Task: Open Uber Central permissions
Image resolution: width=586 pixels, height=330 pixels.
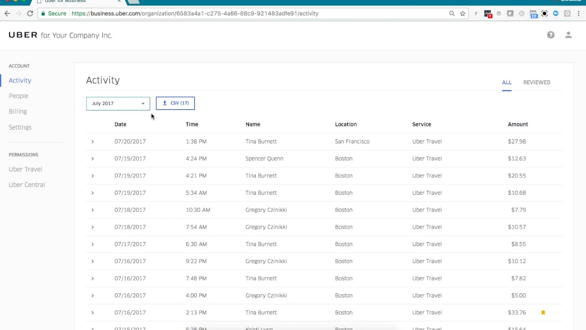Action: tap(27, 185)
